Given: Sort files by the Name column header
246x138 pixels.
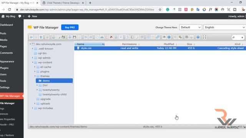Looking at the screenshot, I should (x=90, y=44).
